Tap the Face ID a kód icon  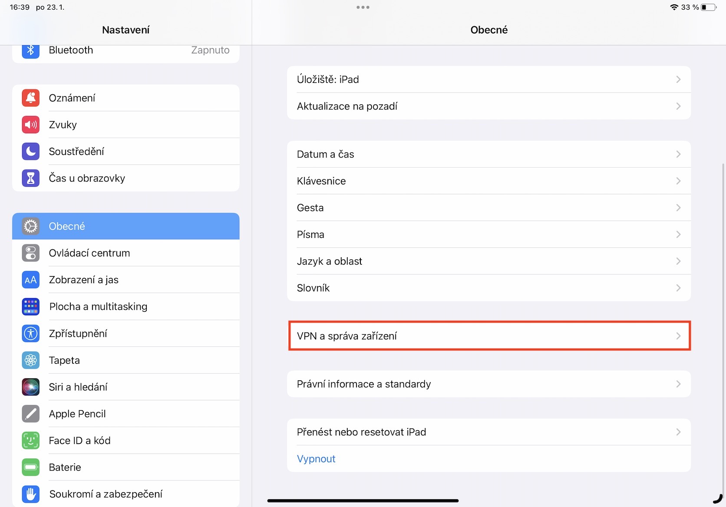[30, 441]
